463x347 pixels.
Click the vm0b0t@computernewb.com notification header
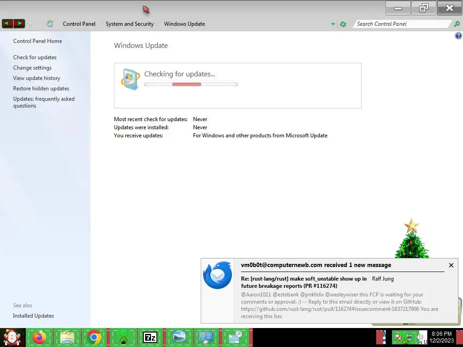tap(316, 265)
